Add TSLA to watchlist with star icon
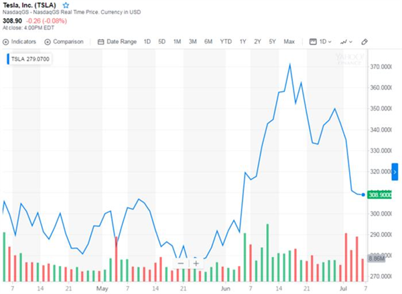402x294 pixels. click(66, 5)
